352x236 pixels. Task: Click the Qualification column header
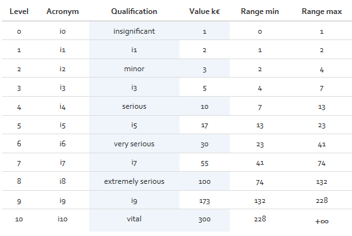pyautogui.click(x=134, y=11)
